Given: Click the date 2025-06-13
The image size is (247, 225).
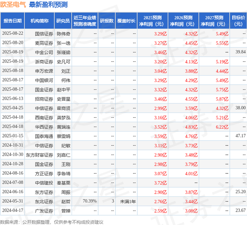Looking at the screenshot, I should 13,99.
